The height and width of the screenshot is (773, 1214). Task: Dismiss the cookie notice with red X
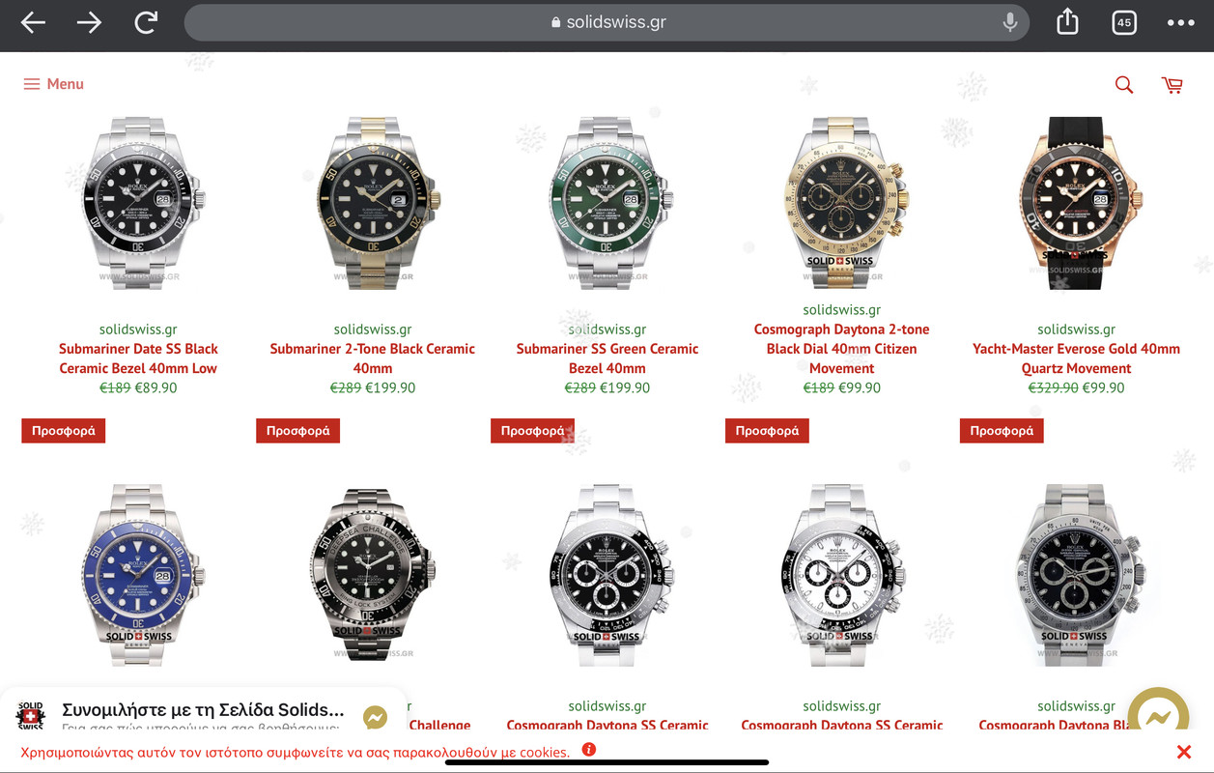(x=1184, y=752)
